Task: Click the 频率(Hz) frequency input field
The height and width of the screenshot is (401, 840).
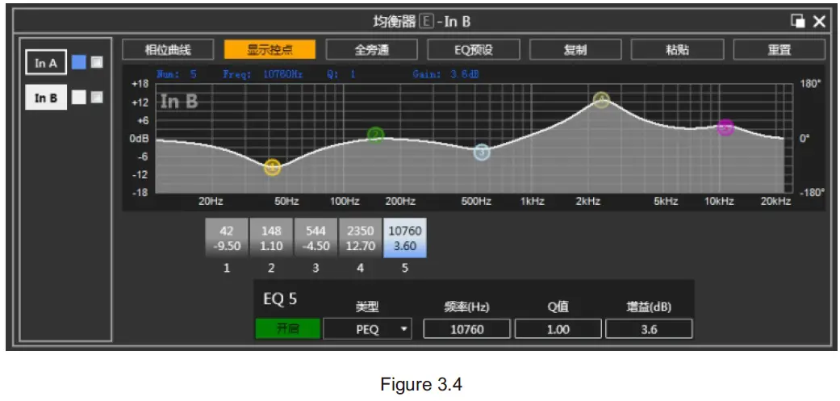Action: (467, 328)
